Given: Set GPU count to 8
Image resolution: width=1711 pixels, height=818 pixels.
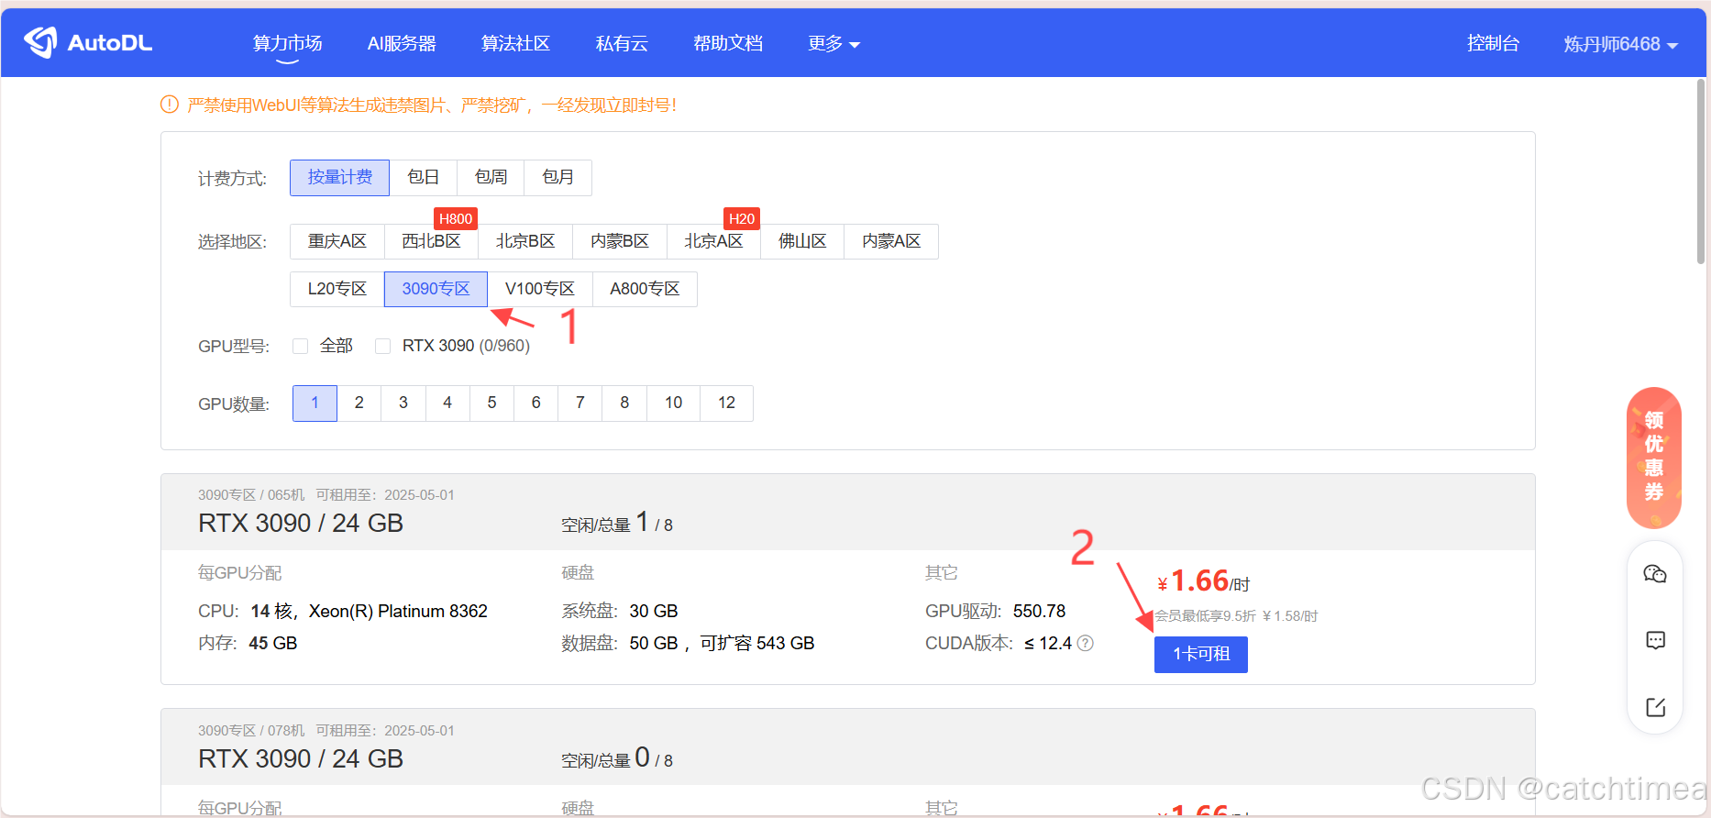Looking at the screenshot, I should (x=624, y=403).
